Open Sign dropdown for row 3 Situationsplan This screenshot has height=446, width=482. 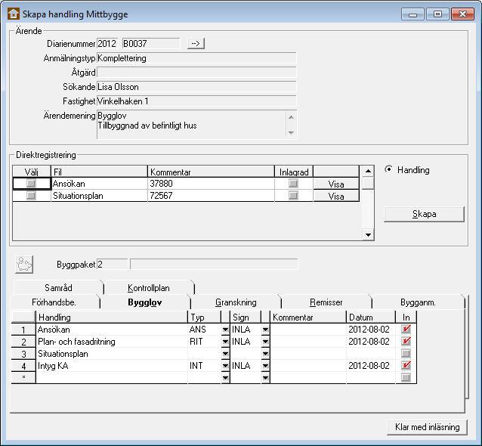point(265,354)
